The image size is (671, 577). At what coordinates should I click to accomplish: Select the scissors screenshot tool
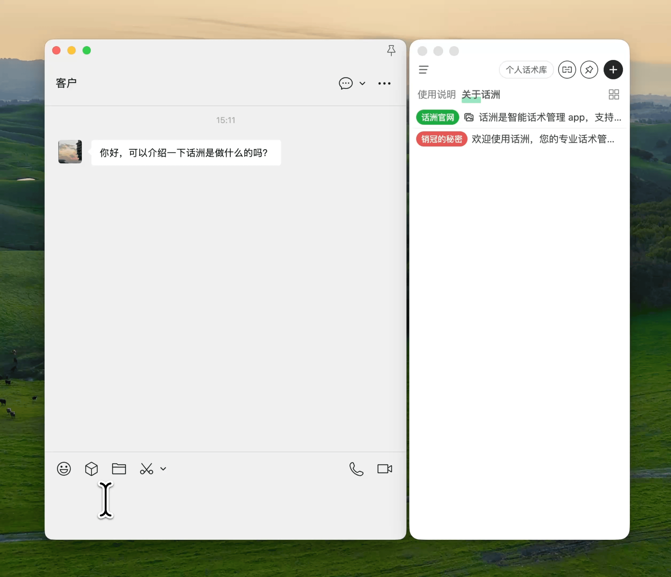pyautogui.click(x=146, y=469)
